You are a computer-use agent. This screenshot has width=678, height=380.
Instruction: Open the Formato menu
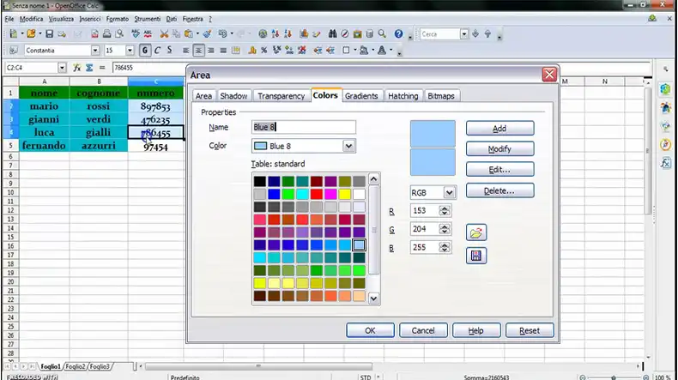point(118,19)
